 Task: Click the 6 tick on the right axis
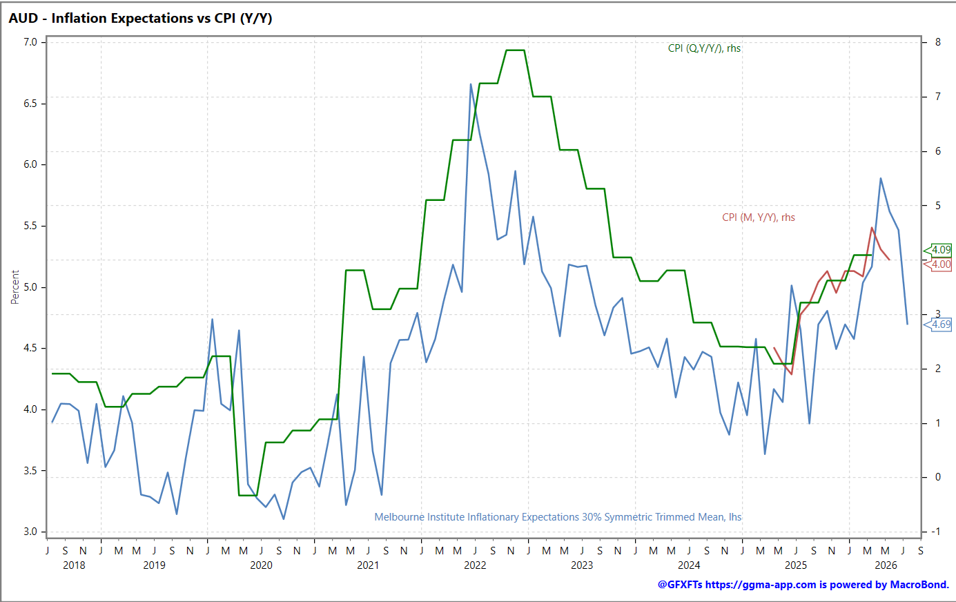[938, 151]
